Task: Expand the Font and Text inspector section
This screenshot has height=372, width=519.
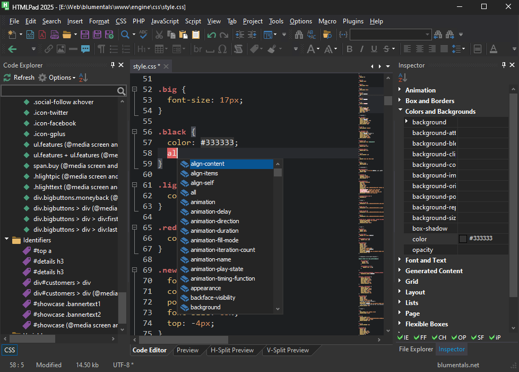Action: click(401, 260)
